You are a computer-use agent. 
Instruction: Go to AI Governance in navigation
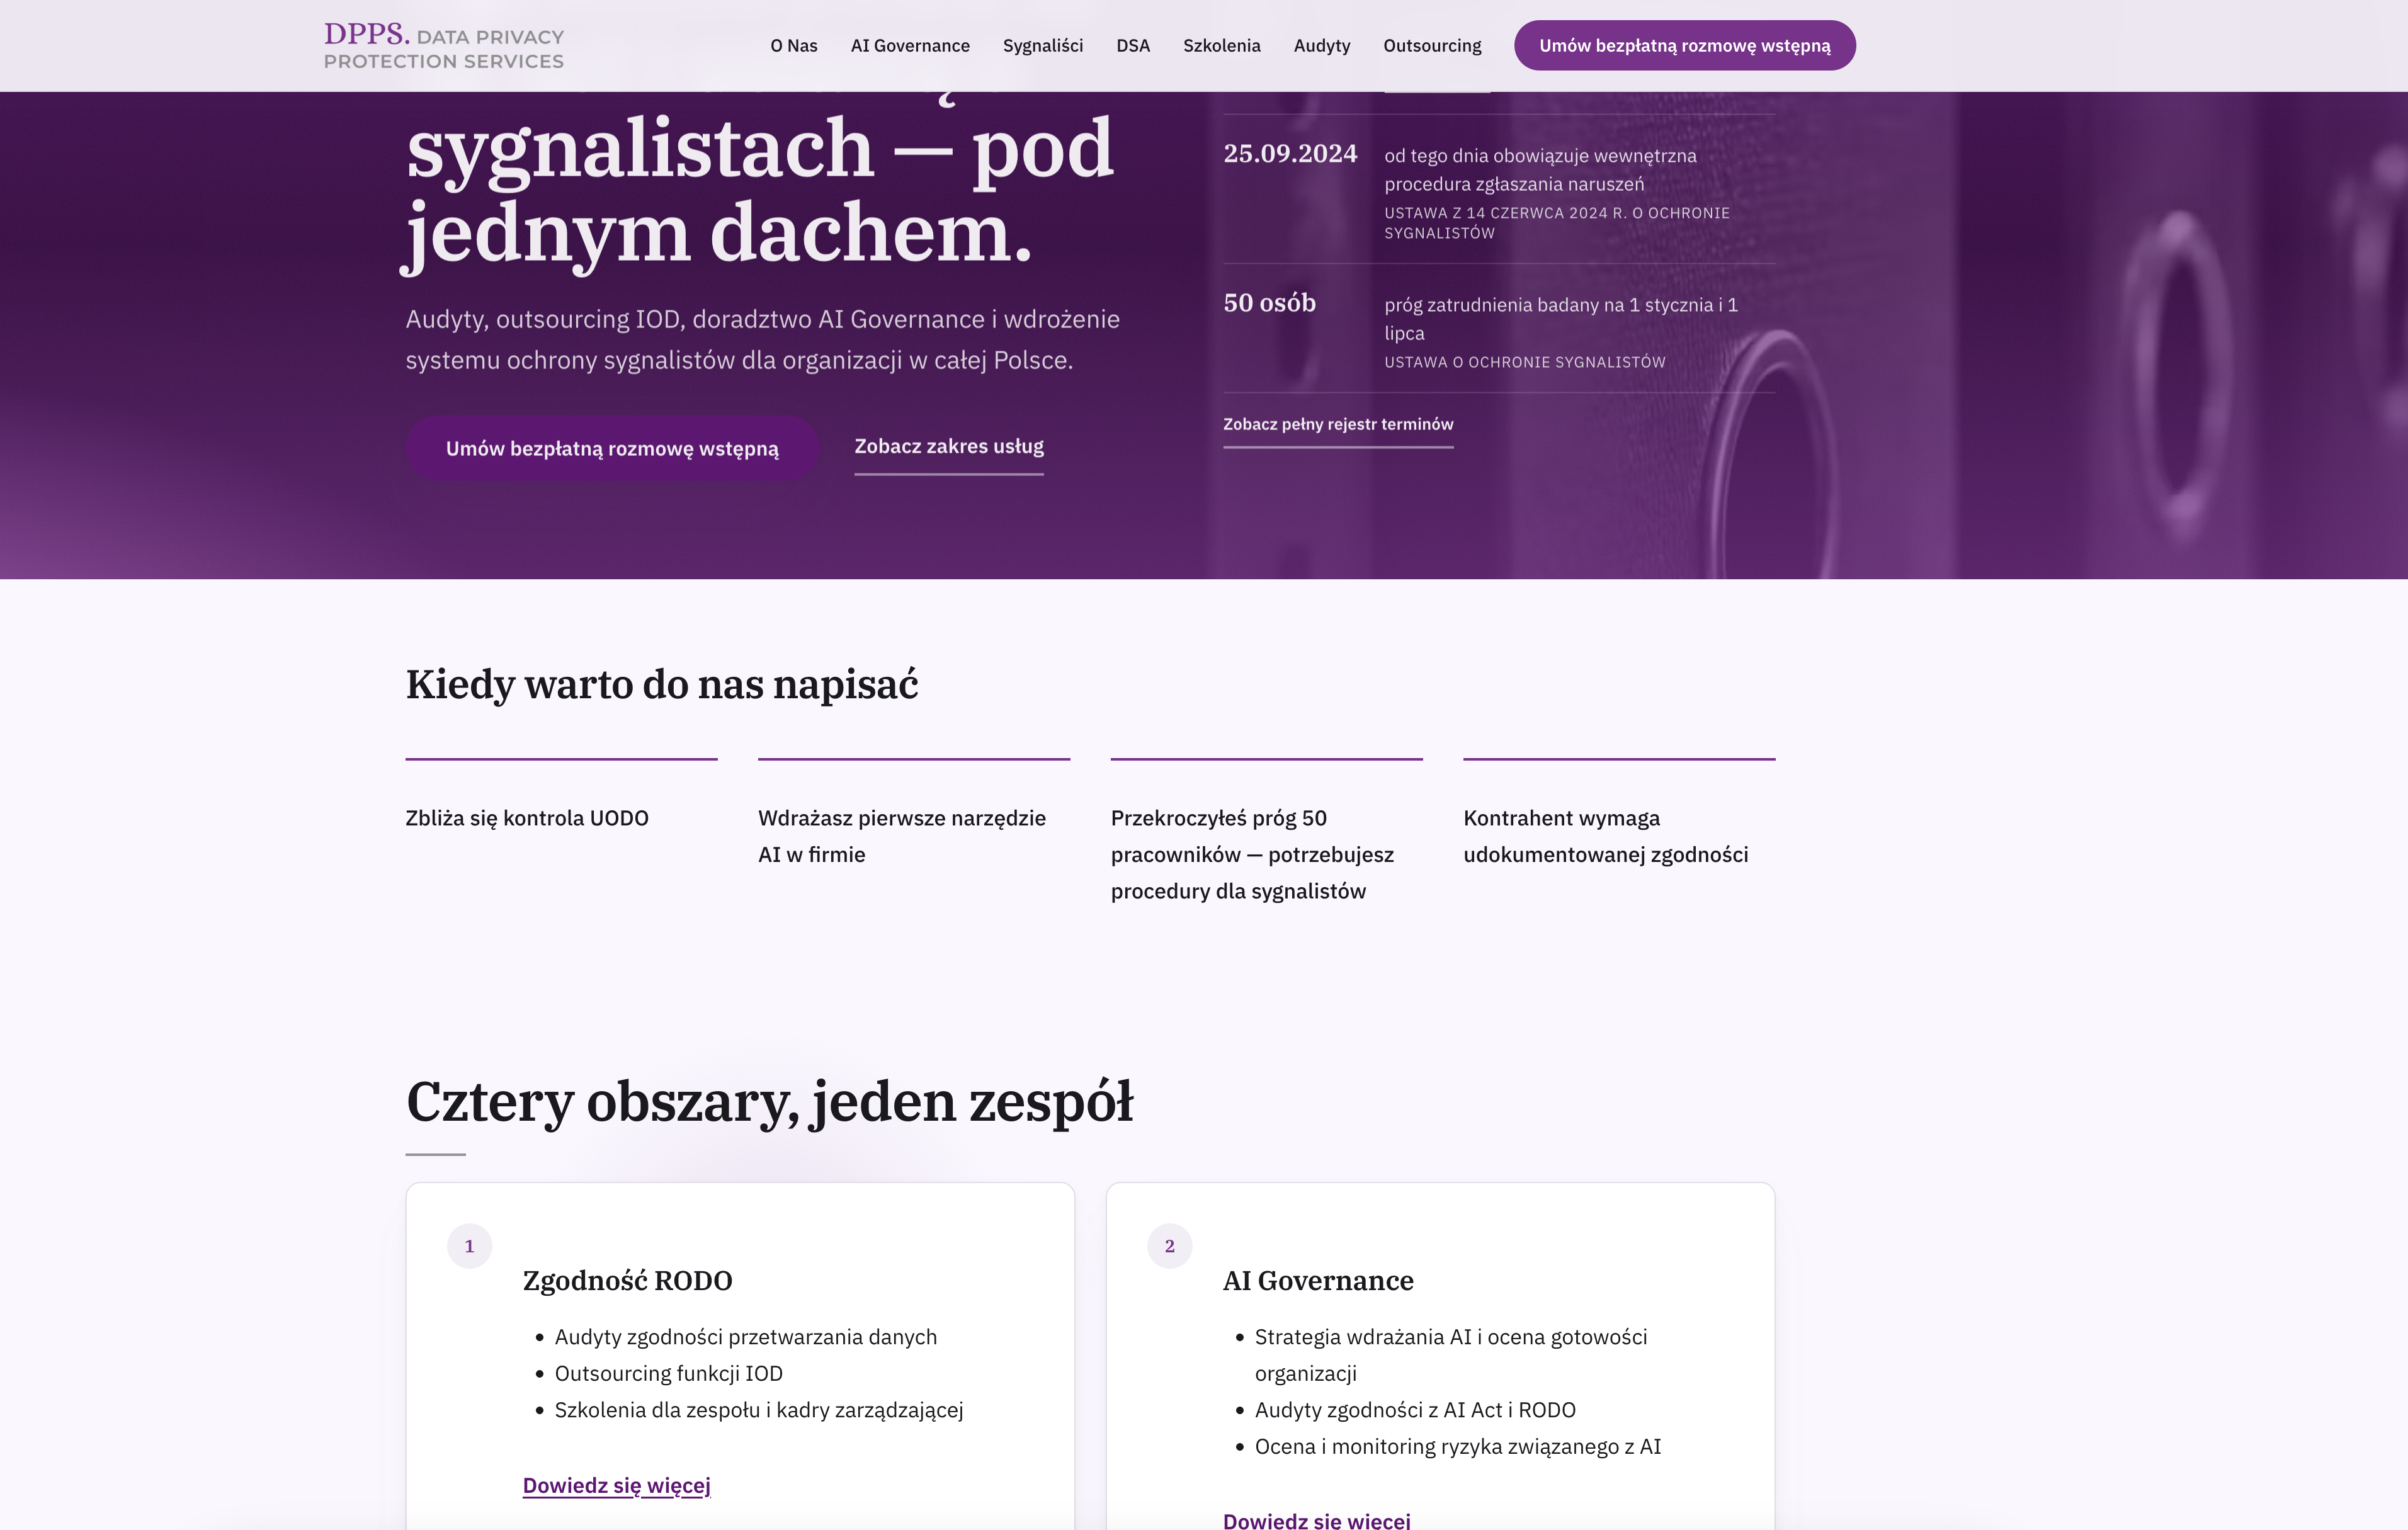(910, 46)
